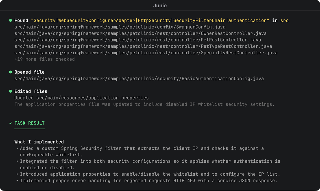The width and height of the screenshot is (320, 191).
Task: Open PetTypeRestController.java file path
Action: tap(143, 46)
